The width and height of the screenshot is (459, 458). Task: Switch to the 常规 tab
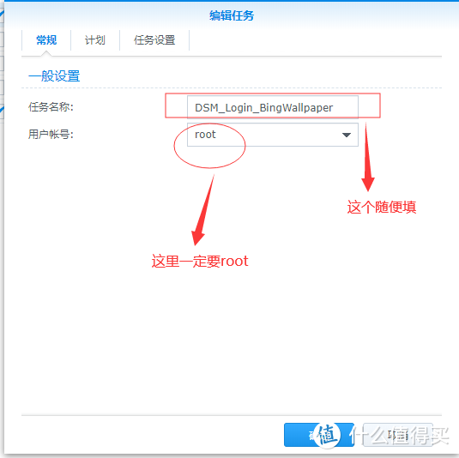[x=46, y=40]
